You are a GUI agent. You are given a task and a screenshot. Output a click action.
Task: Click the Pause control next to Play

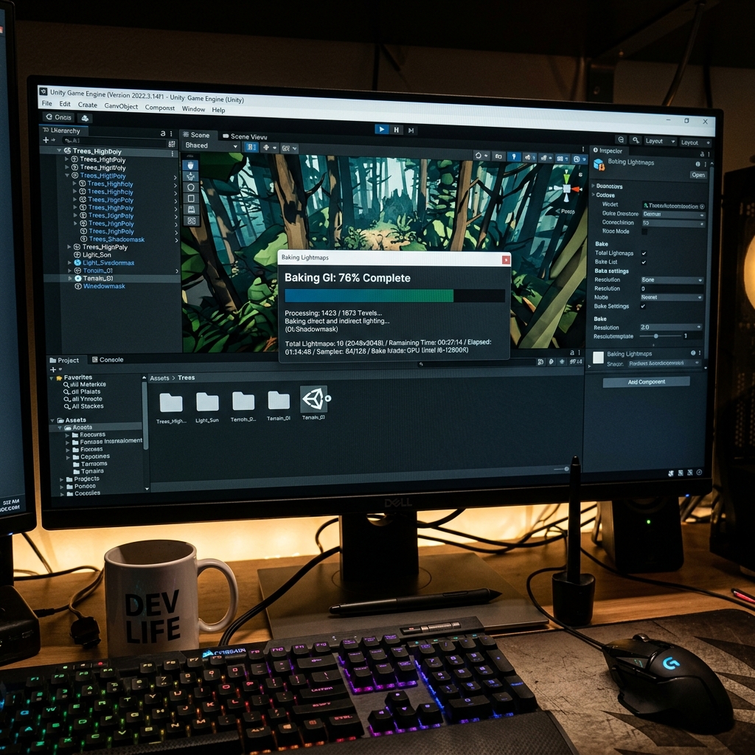(x=396, y=130)
